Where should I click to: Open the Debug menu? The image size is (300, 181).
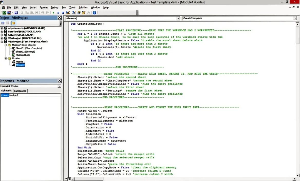54,7
